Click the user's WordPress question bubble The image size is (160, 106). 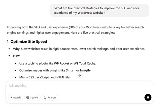pos(99,10)
